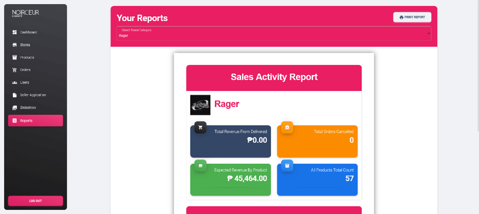479x214 pixels.
Task: Click the dropdown chevron arrow for brand category
Action: point(429,33)
